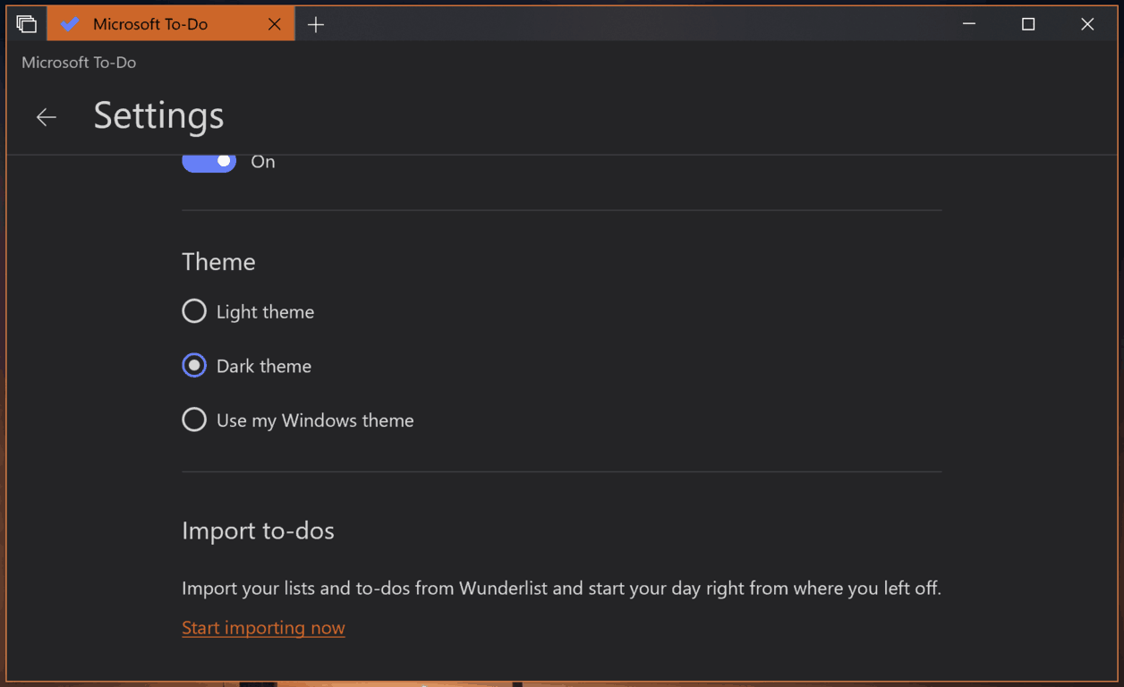Open a new tab with plus icon
The image size is (1124, 687).
click(316, 24)
